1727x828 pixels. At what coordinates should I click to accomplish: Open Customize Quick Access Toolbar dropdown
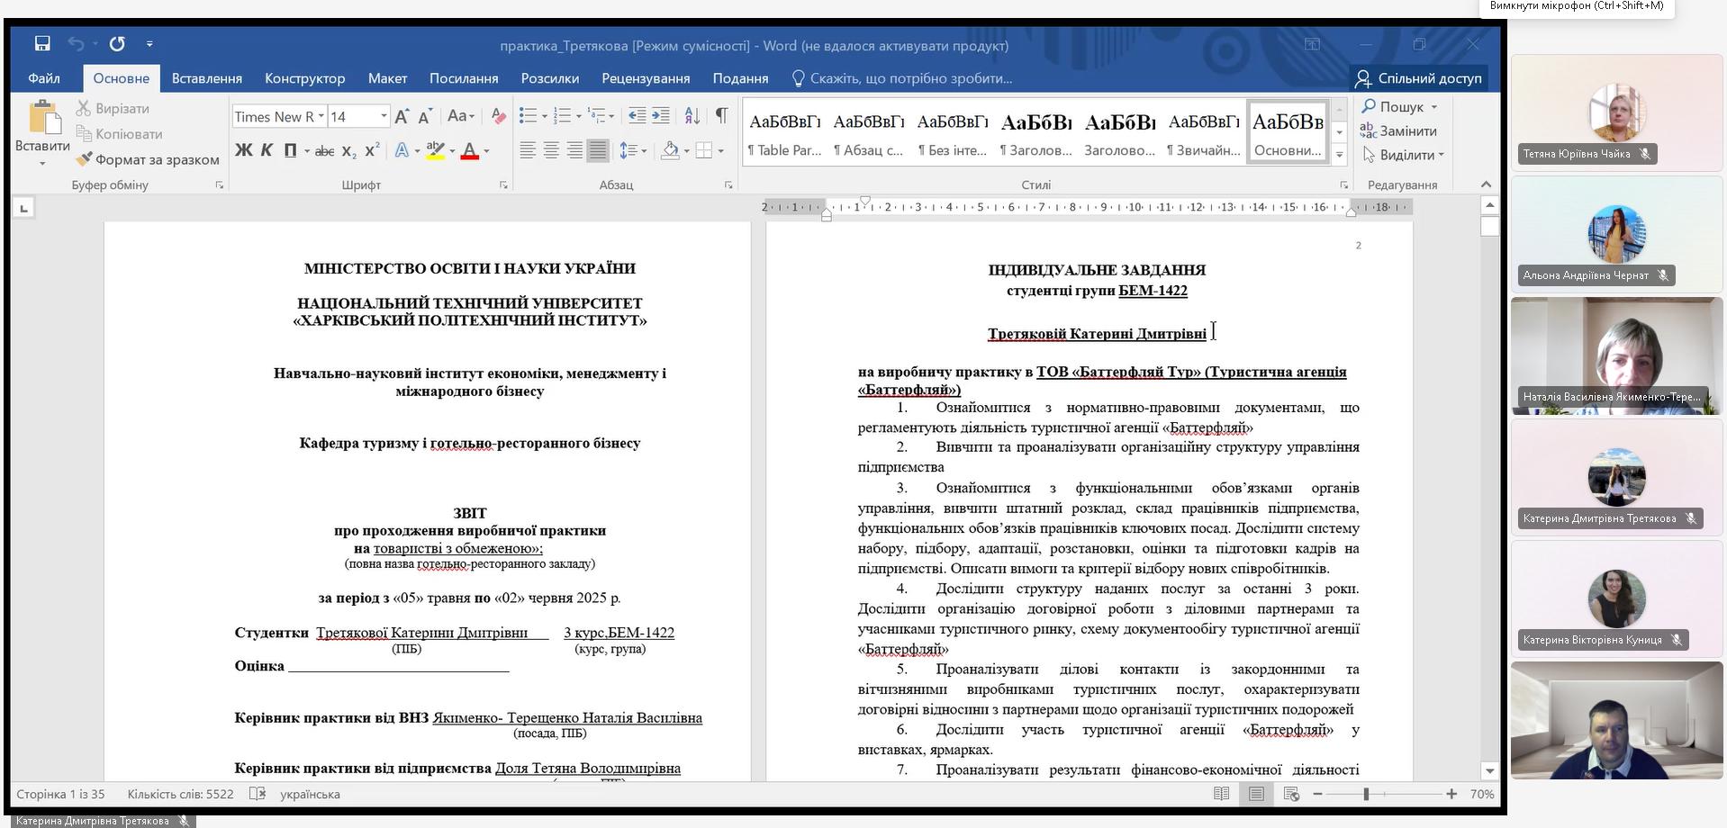tap(149, 44)
